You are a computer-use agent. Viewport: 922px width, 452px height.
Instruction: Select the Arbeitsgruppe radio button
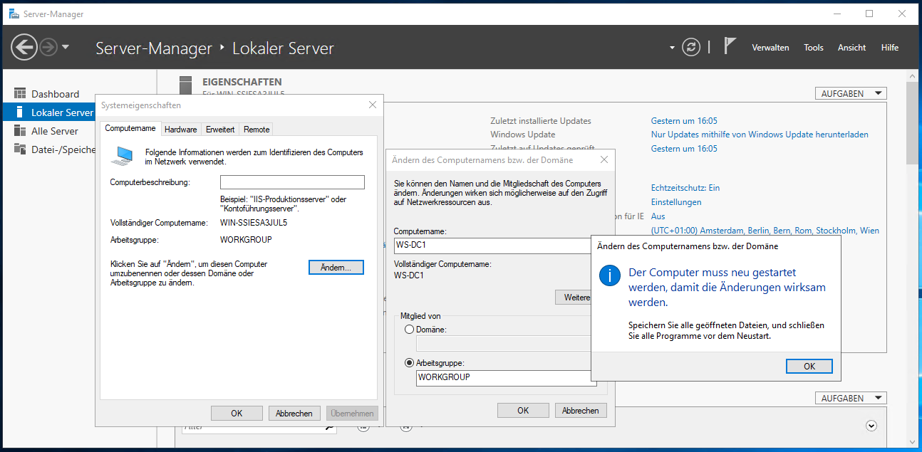tap(409, 362)
